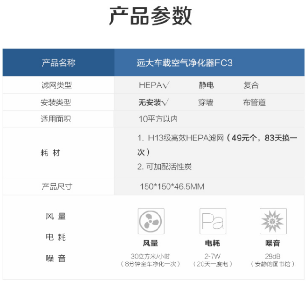Click the 10平方以内 value
The width and height of the screenshot is (306, 290).
click(158, 119)
